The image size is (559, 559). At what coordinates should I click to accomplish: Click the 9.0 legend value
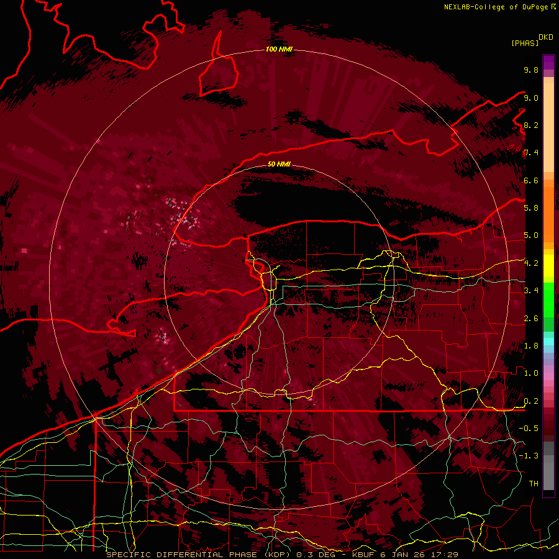click(x=531, y=98)
